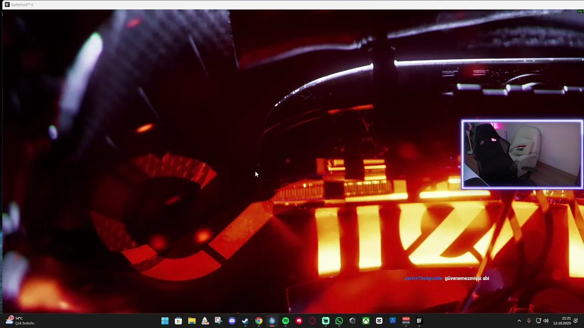
Task: Click the red fist taskbar icon
Action: click(x=299, y=321)
